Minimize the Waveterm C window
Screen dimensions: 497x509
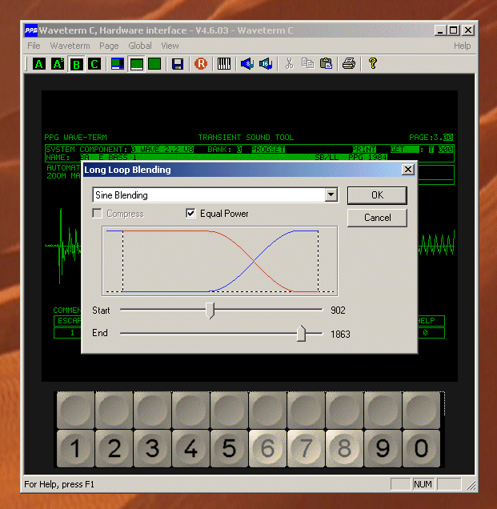(440, 30)
